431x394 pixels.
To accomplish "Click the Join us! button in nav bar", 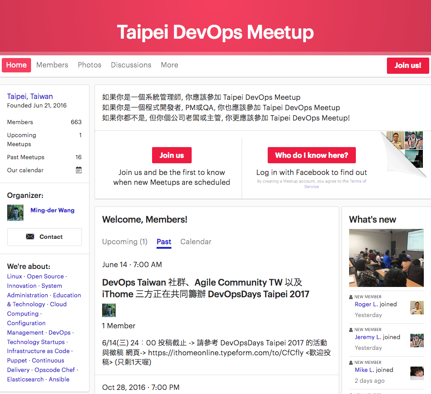I will click(408, 65).
